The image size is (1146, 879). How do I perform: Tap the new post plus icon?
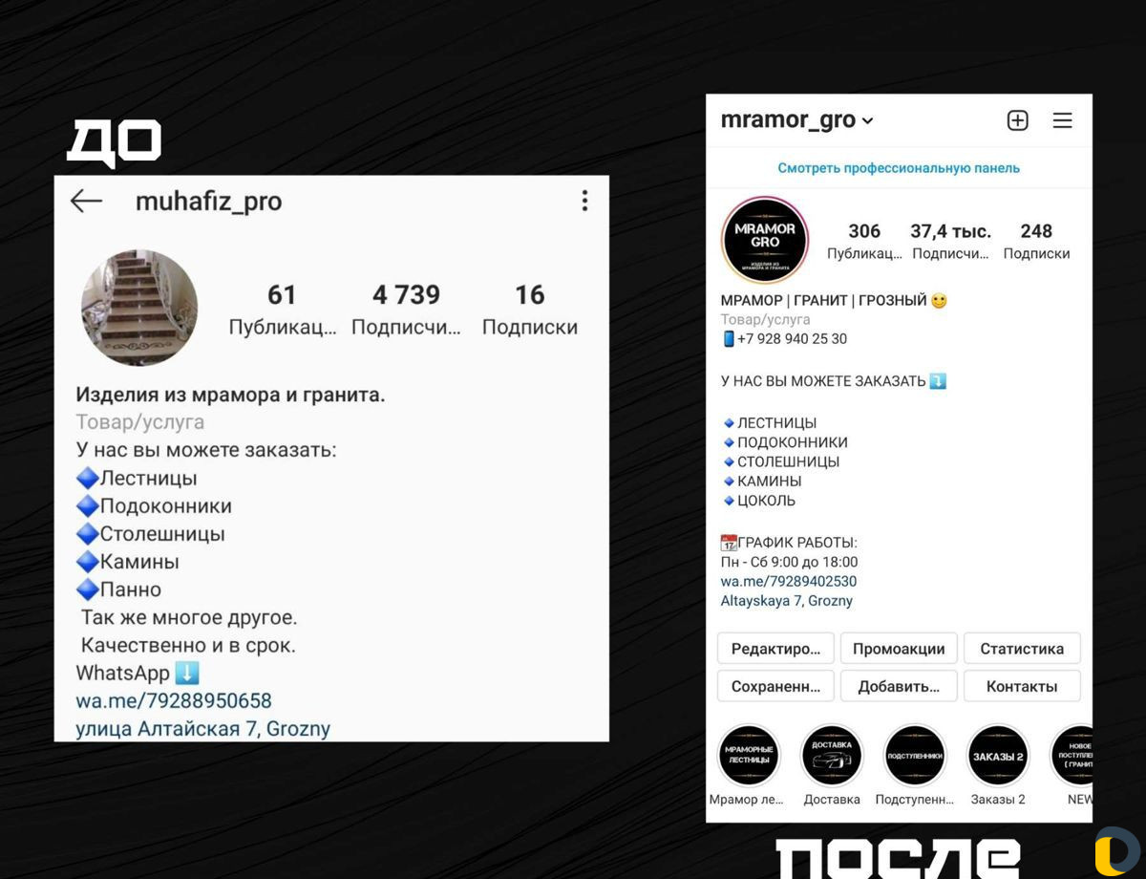[1017, 120]
